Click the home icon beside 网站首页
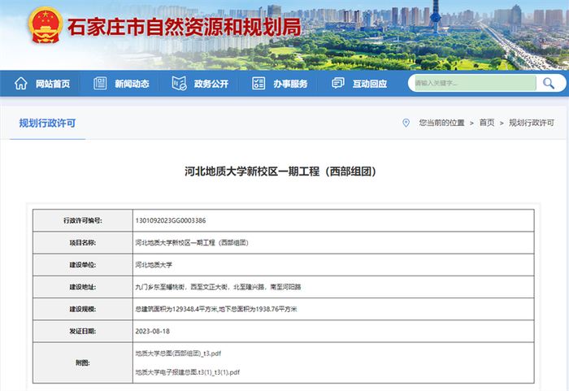Viewport: 569px width, 391px height. point(20,84)
